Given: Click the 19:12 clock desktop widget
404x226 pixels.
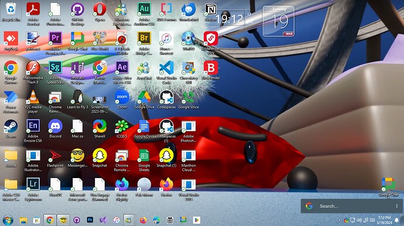Looking at the screenshot, I should click(230, 19).
